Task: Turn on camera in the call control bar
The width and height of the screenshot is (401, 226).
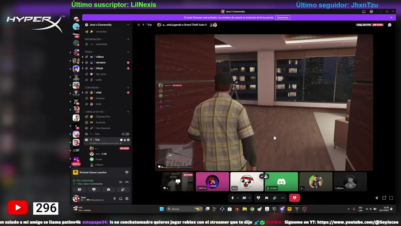Action: click(244, 198)
